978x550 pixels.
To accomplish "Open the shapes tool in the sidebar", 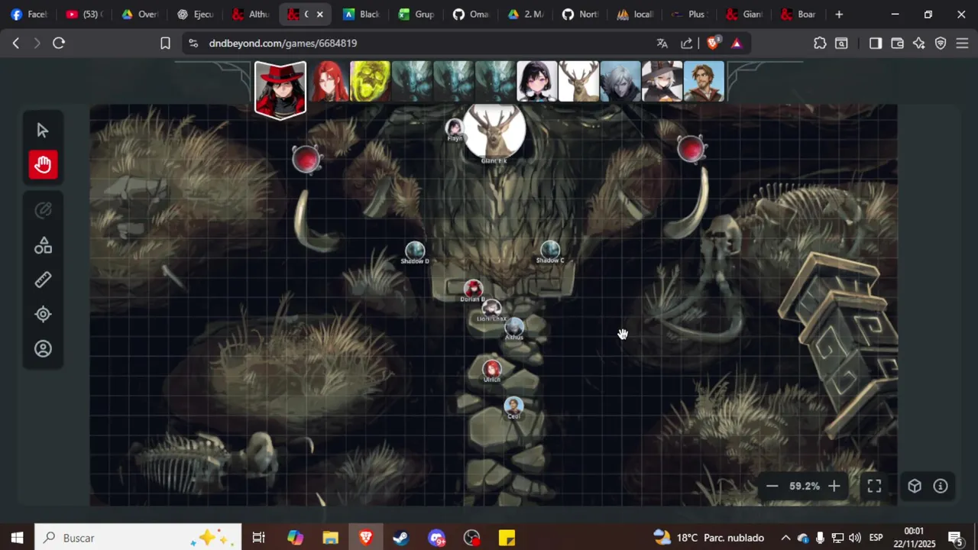I will coord(43,245).
